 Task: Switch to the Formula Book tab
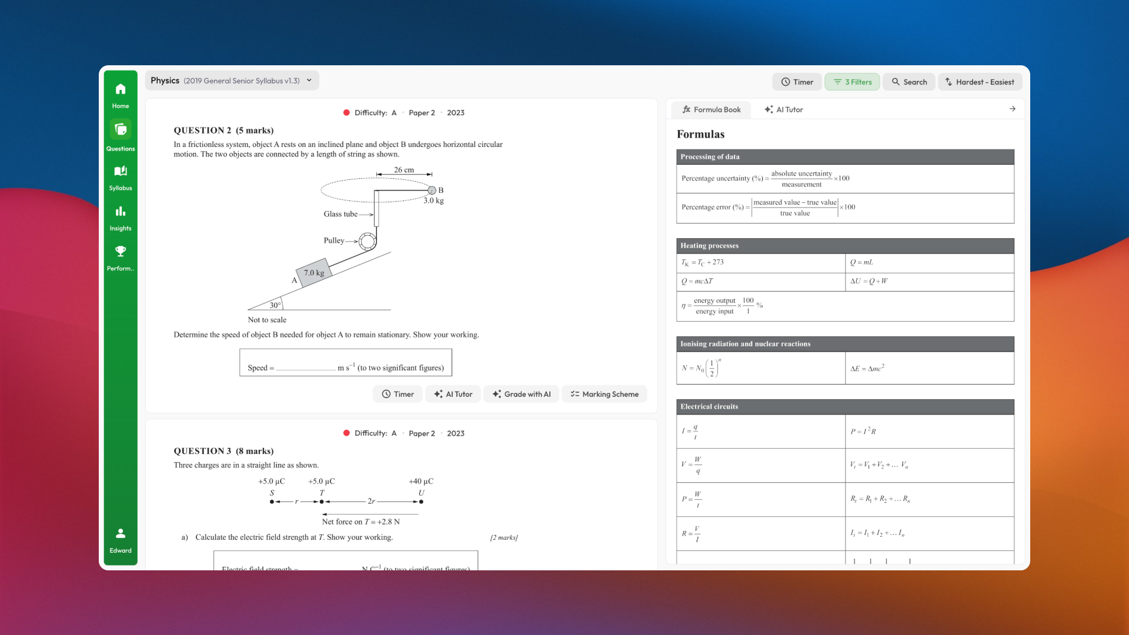point(711,109)
